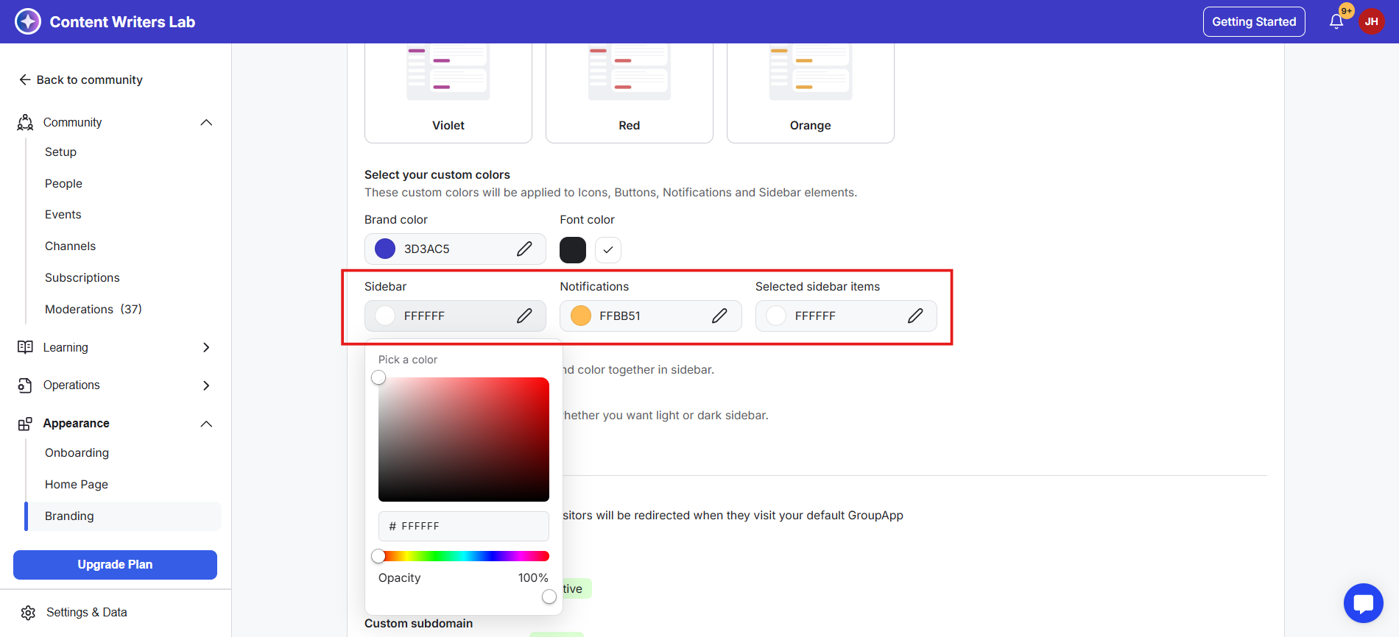Open the notifications bell
Screen dimensions: 1399x637
pyautogui.click(x=1336, y=22)
